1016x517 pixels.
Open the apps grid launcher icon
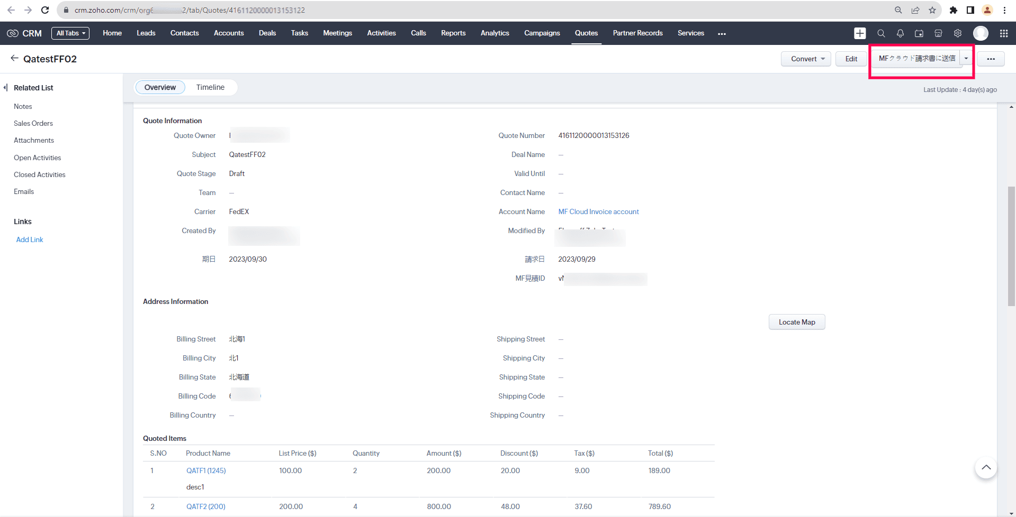coord(1004,33)
